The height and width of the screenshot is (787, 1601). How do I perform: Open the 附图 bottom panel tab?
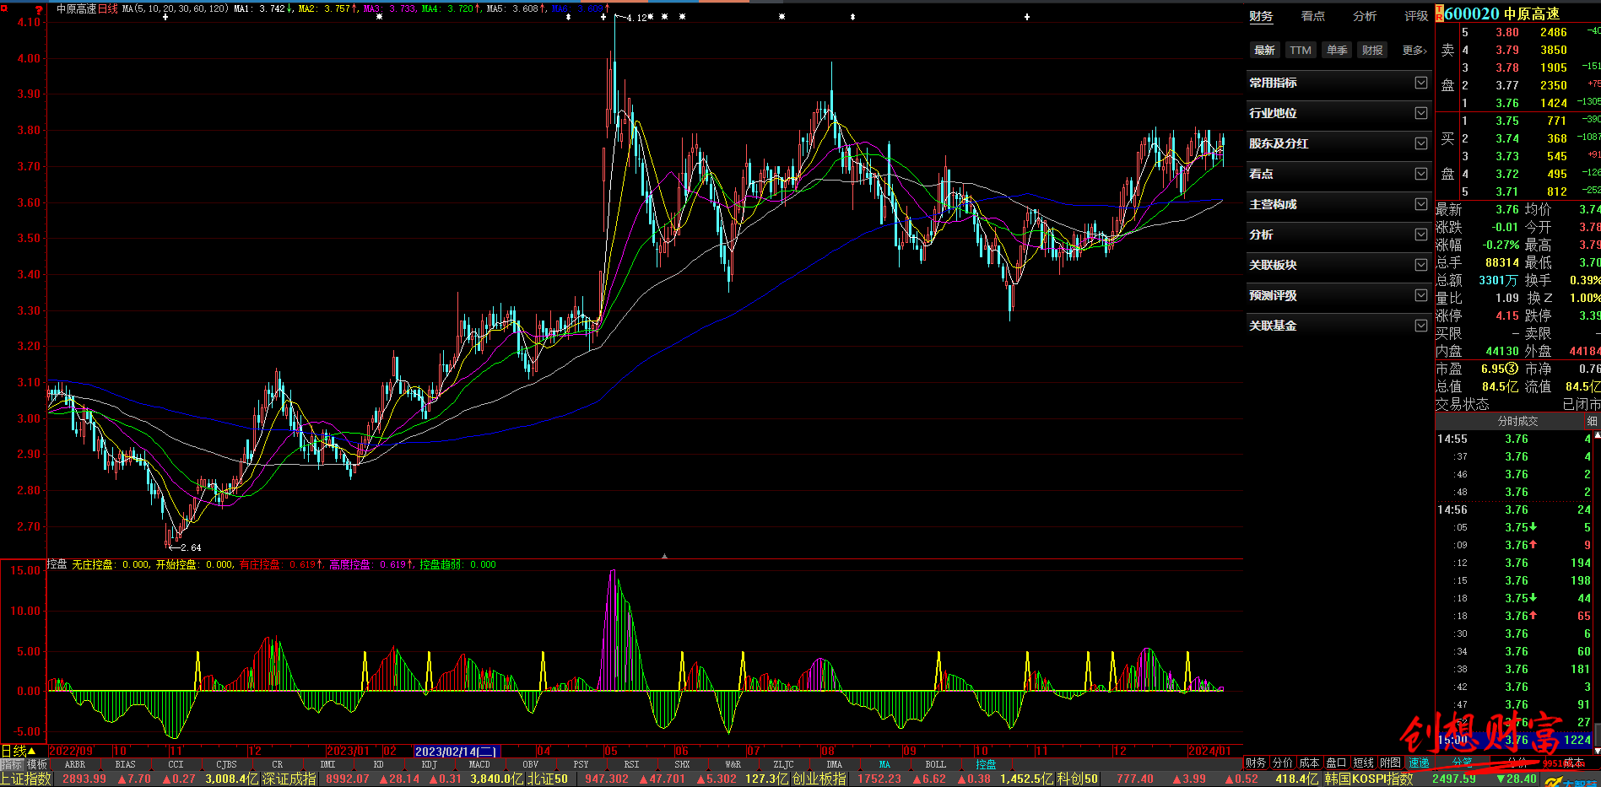click(x=1391, y=763)
